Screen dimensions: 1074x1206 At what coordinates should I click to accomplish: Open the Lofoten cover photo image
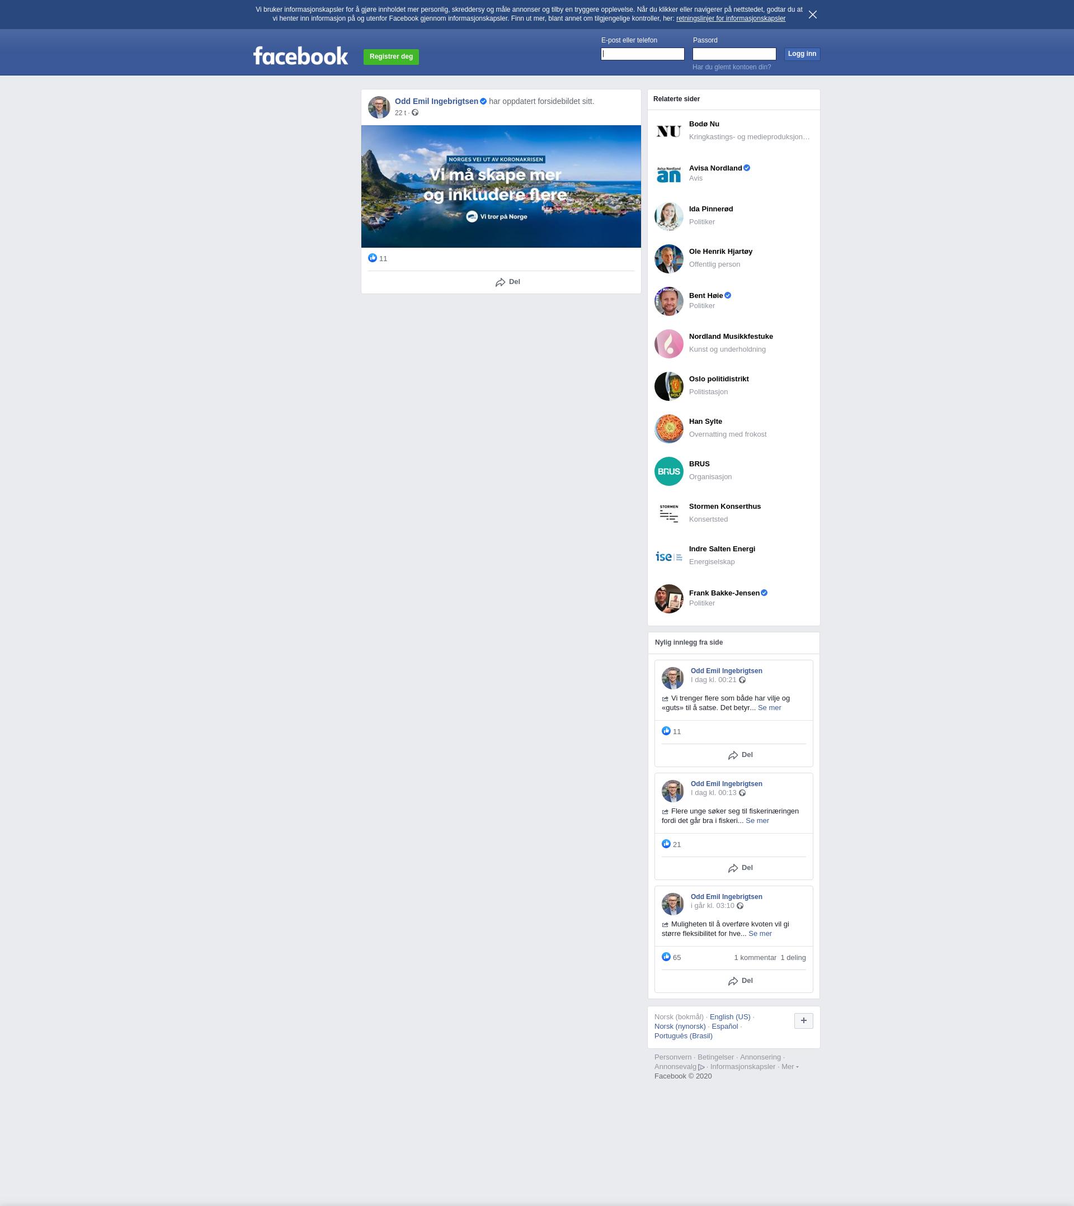point(501,186)
